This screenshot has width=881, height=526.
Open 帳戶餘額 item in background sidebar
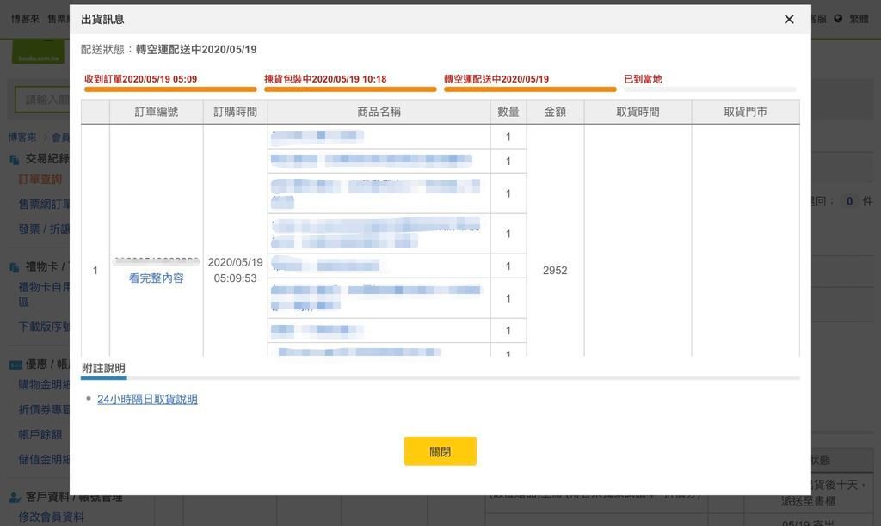40,435
